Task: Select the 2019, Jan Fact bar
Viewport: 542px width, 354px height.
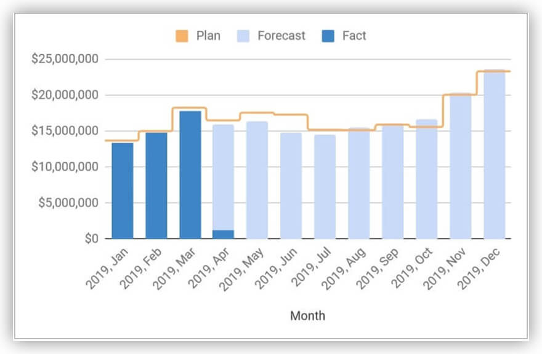Action: 122,191
